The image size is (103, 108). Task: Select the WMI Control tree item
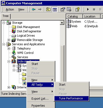click(25, 53)
